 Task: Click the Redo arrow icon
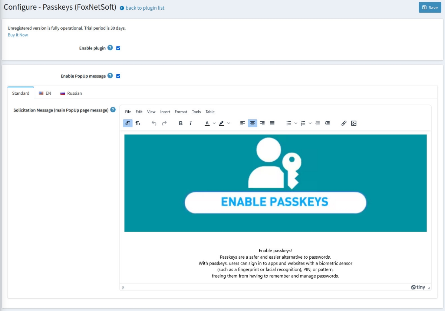[164, 123]
